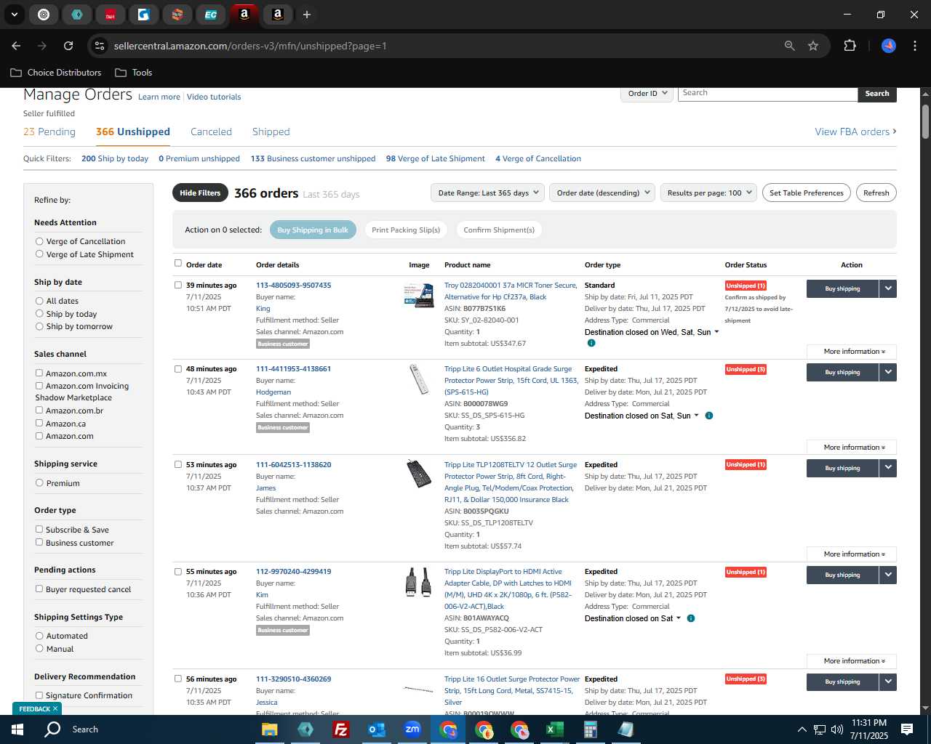Open a new browser tab with plus
The width and height of the screenshot is (931, 744).
tap(307, 15)
